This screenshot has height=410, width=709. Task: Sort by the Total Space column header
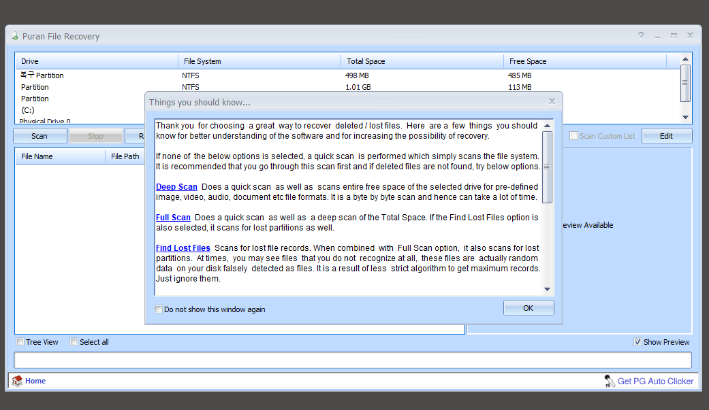(x=422, y=61)
